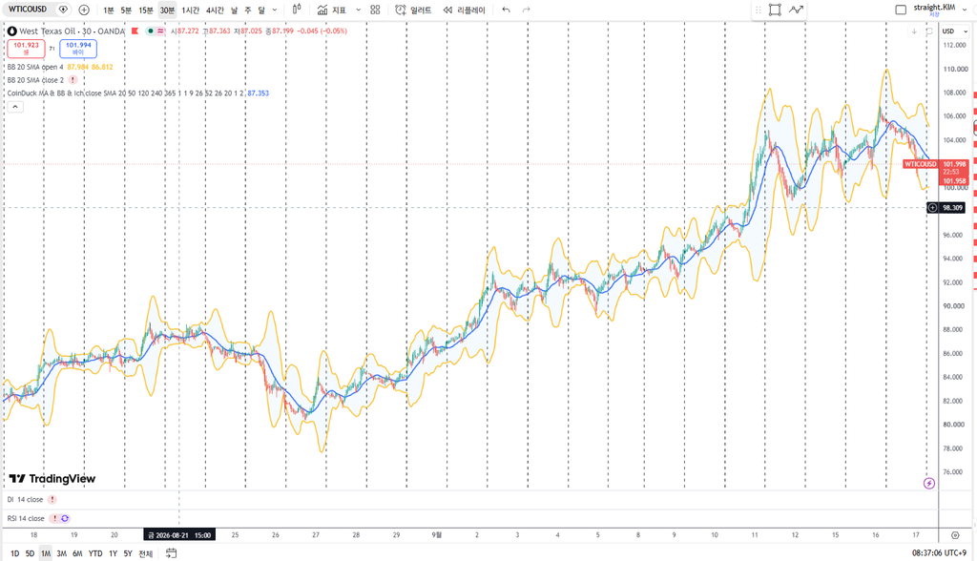Open the 지표 indicators dialog

coord(331,10)
